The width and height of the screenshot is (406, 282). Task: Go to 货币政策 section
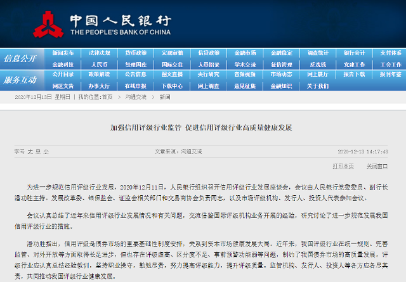pyautogui.click(x=136, y=53)
